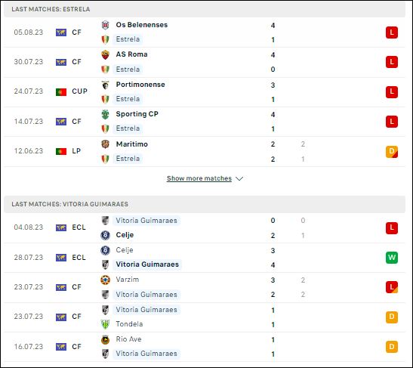Screen dimensions: 413x368
Task: Click the Rio Ave club logo
Action: click(105, 339)
